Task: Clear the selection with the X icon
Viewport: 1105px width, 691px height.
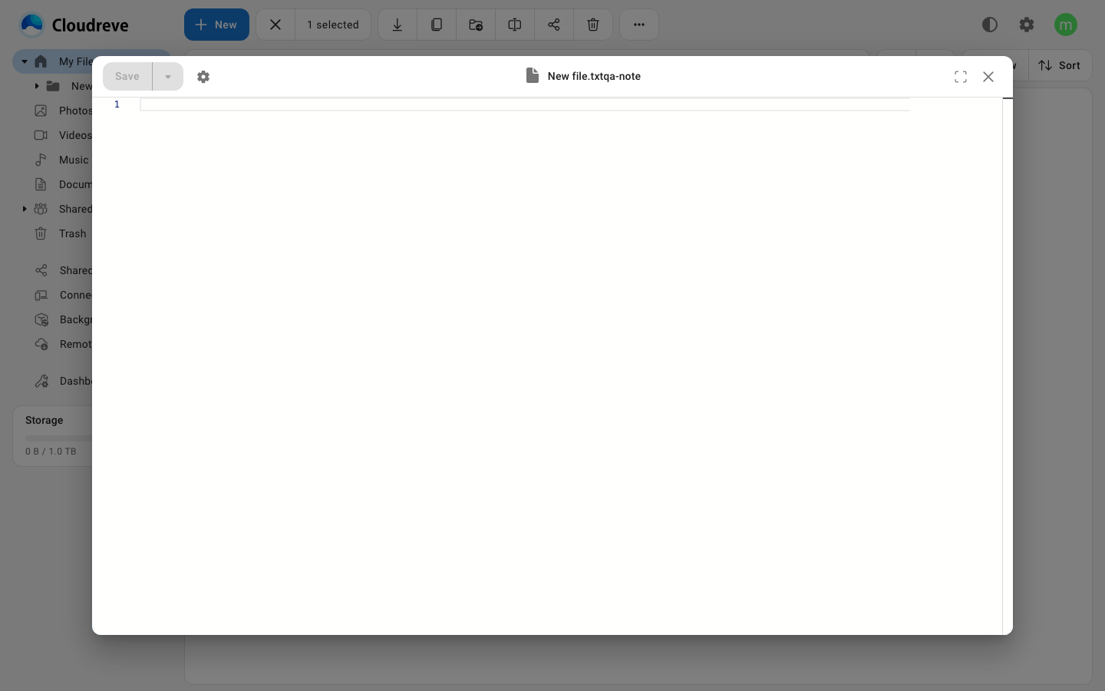Action: [275, 25]
